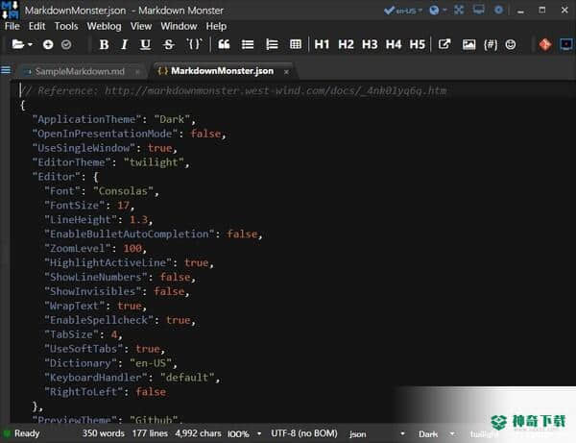
Task: Apply H2 heading
Action: point(346,45)
